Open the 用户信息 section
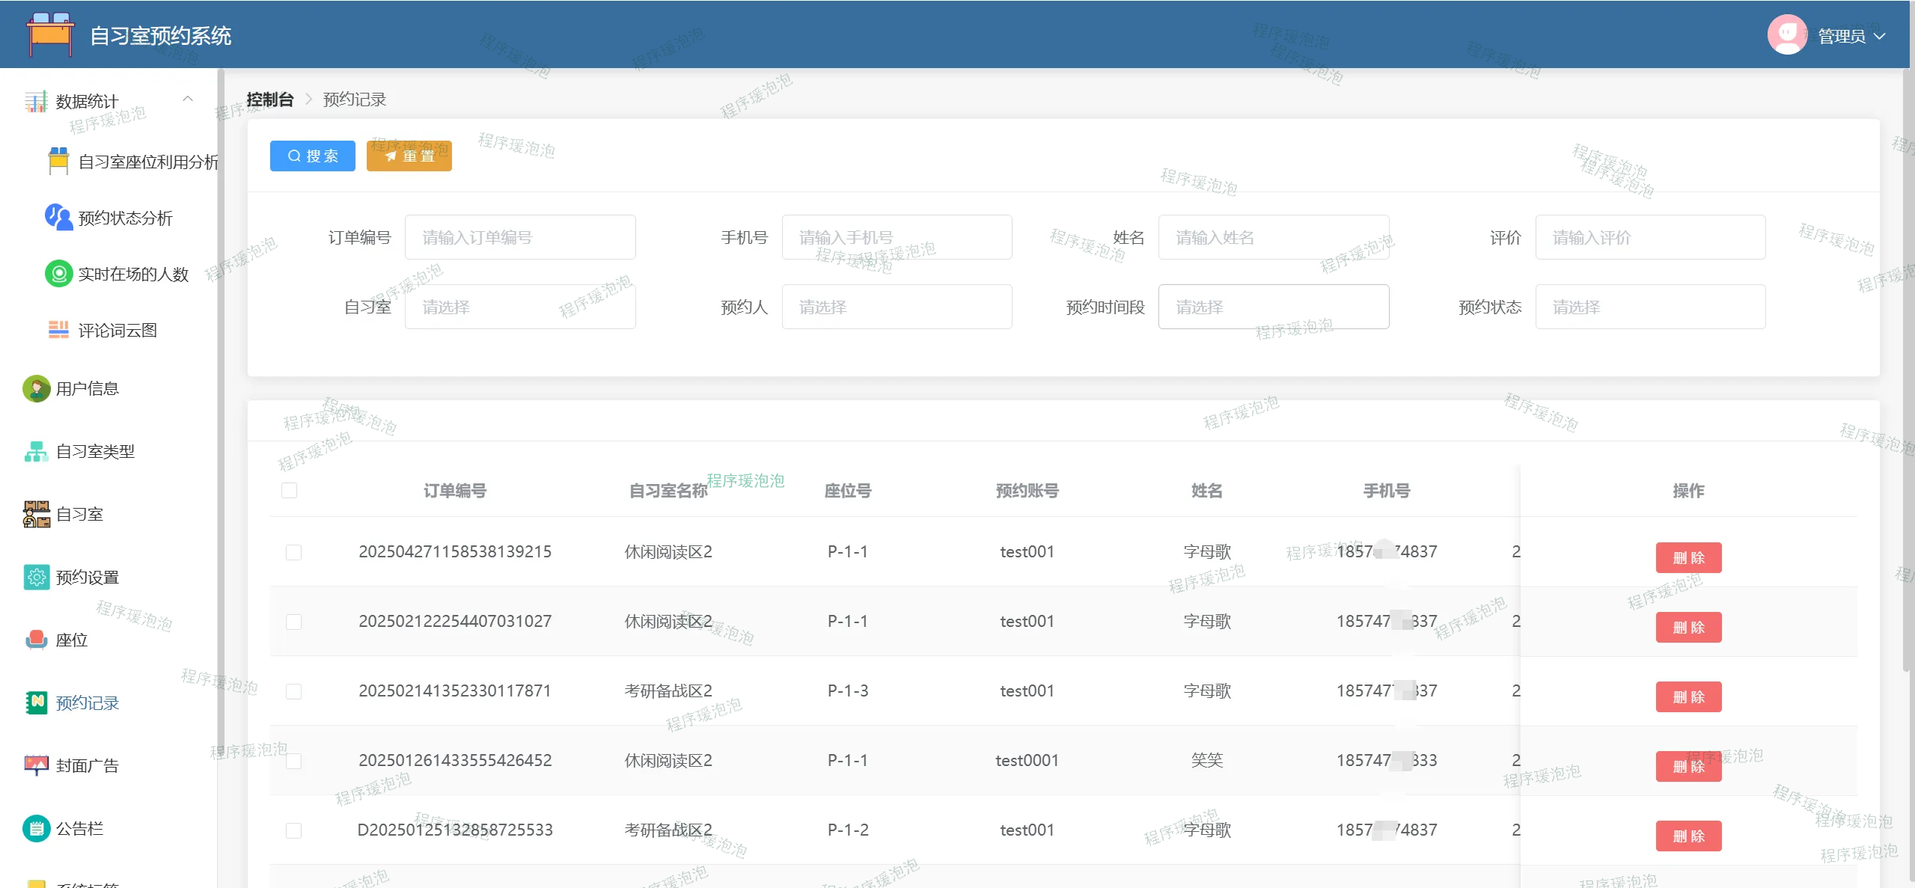The image size is (1915, 888). pos(88,388)
